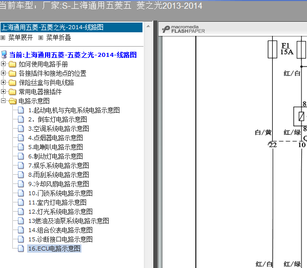This screenshot has width=307, height=268.
Task: Click page icon of 14.组合仪表电路示意图
Action: click(x=21, y=230)
